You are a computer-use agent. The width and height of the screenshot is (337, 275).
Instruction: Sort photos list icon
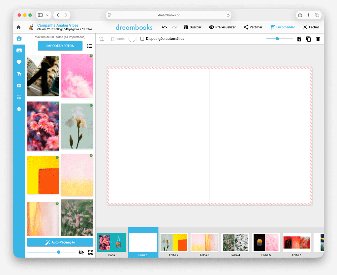89,46
